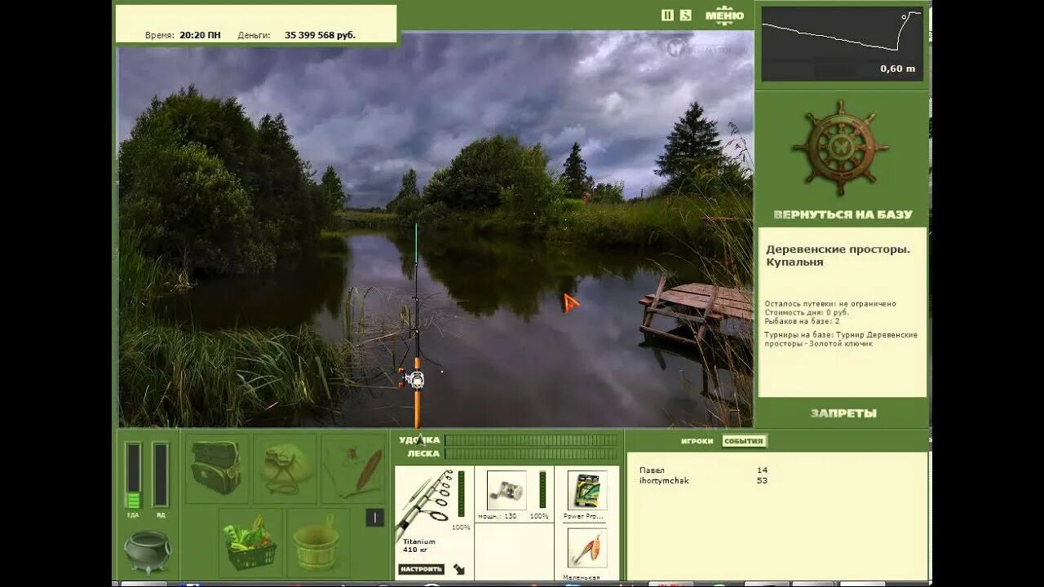The width and height of the screenshot is (1044, 587).
Task: Click the 0,60 m depth value
Action: [897, 68]
